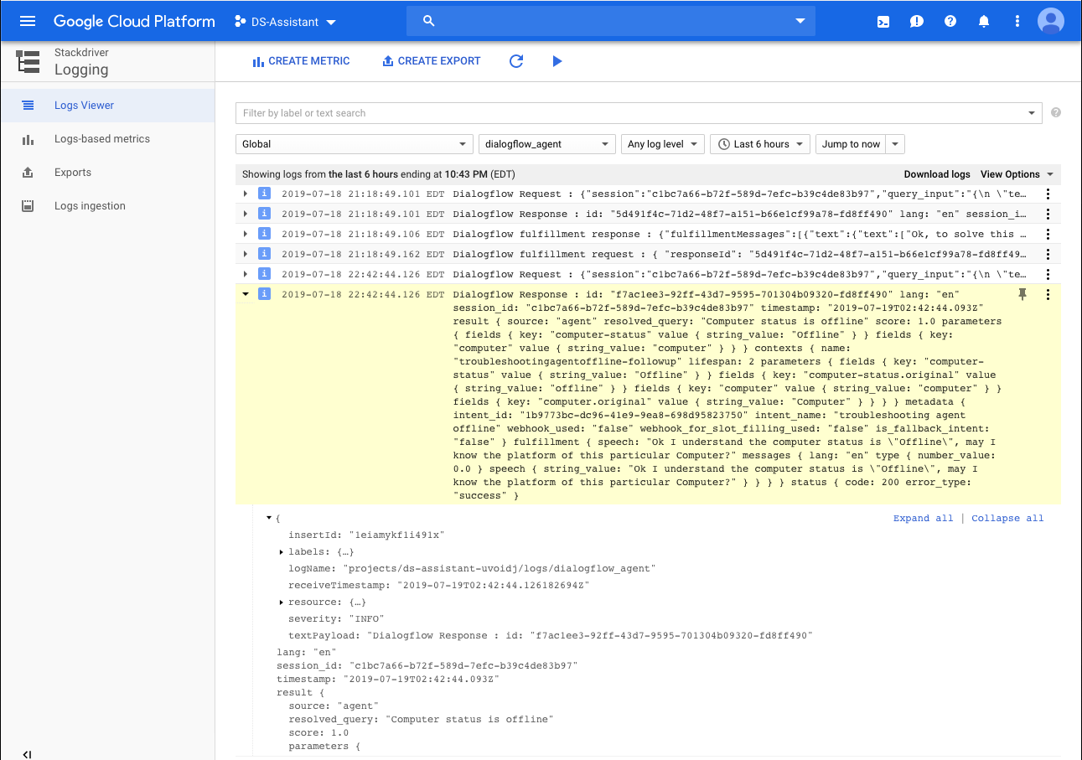This screenshot has width=1082, height=760.
Task: Open the Help question mark menu
Action: [x=950, y=21]
